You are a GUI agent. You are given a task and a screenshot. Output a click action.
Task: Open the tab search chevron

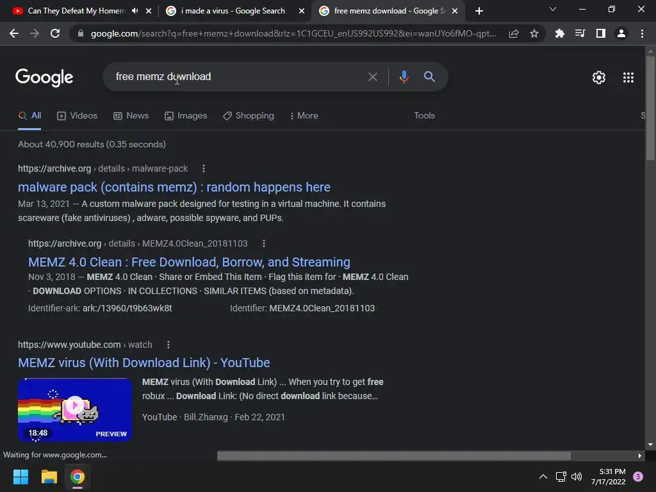point(553,9)
